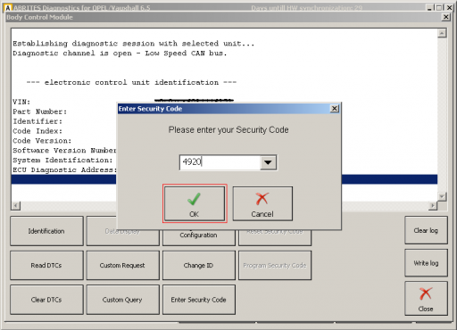Click the Clear DTCs button
457x330 pixels.
(46, 300)
